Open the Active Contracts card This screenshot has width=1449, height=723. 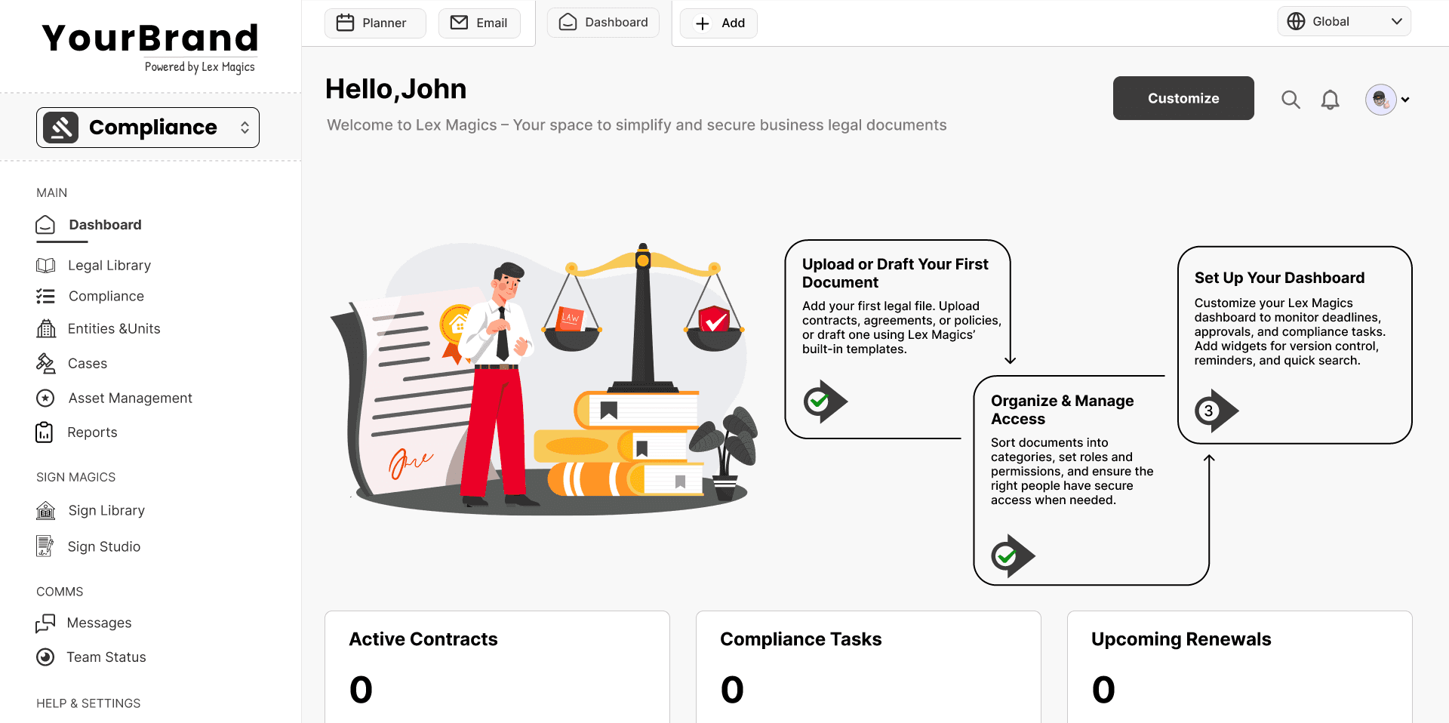pos(497,667)
